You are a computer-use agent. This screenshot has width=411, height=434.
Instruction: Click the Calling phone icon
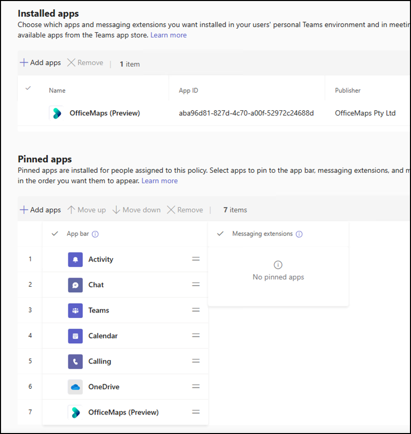75,361
